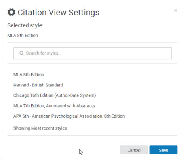
Task: Select MLA 8th Edition from the styles list
Action: tap(29, 74)
